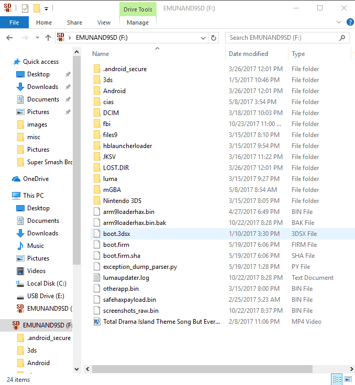Select the exception_dump_parser.py file name
This screenshot has height=385, width=355.
point(140,267)
